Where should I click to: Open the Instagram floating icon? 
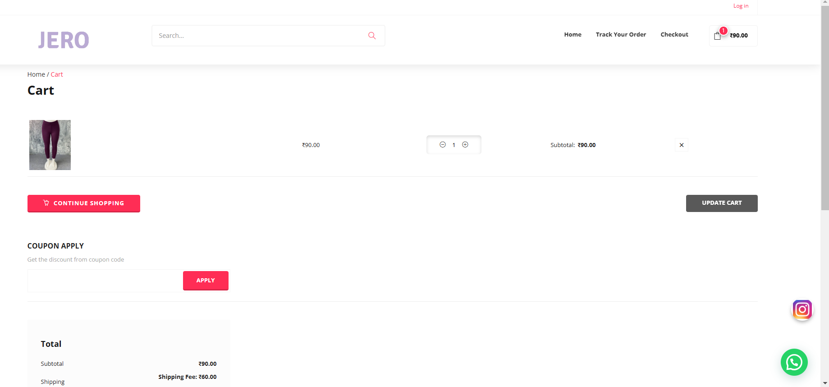pos(802,310)
